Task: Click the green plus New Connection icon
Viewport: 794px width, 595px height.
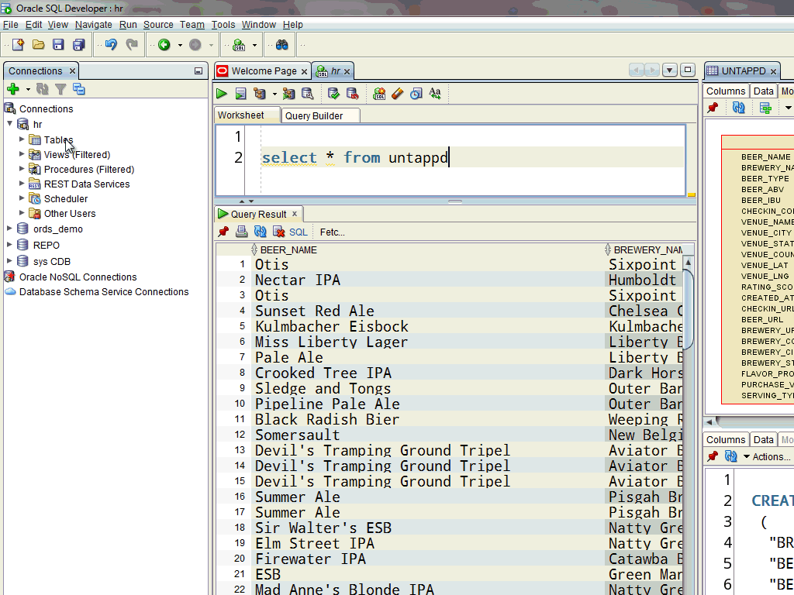Action: click(x=13, y=90)
